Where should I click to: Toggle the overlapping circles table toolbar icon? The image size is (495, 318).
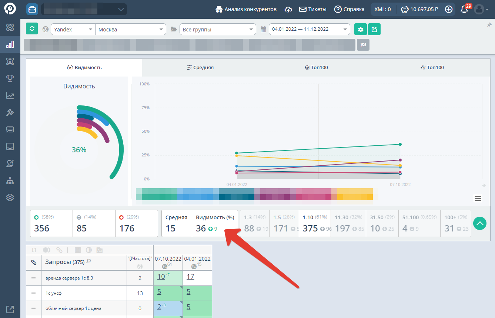[x=47, y=250]
